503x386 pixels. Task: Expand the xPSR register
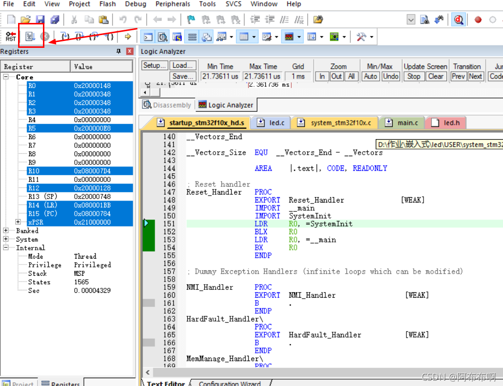[x=18, y=222]
